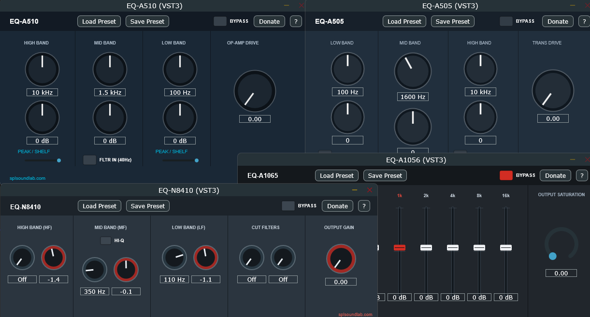
Task: Click OUTPUT SATURATION 0.00 value field
Action: [561, 273]
